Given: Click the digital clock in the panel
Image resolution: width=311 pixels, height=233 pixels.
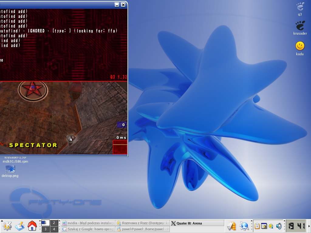Looking at the screenshot, I should [x=296, y=226].
